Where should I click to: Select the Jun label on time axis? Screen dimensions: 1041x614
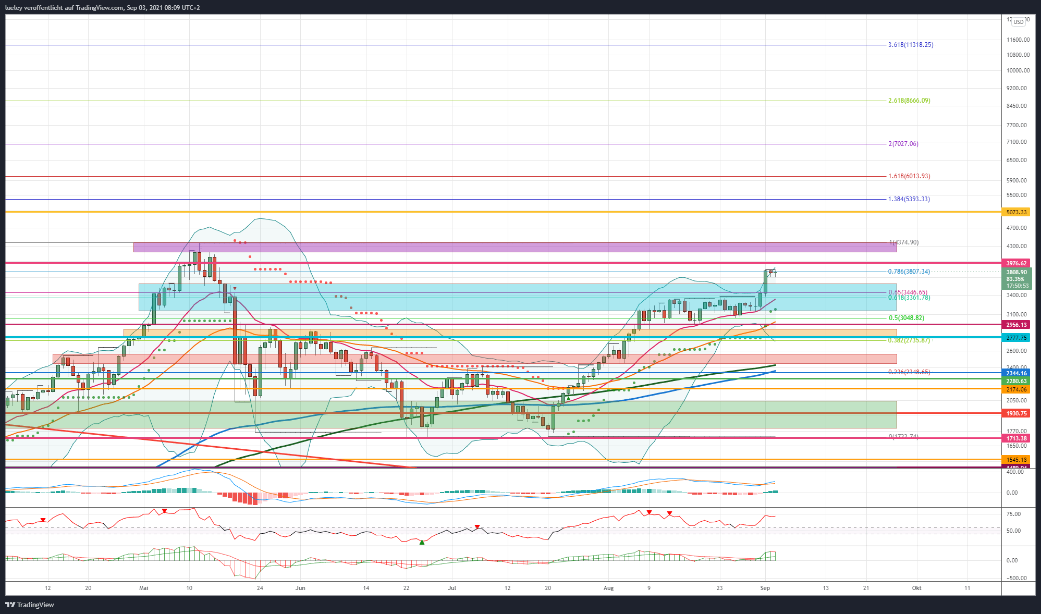coord(300,588)
